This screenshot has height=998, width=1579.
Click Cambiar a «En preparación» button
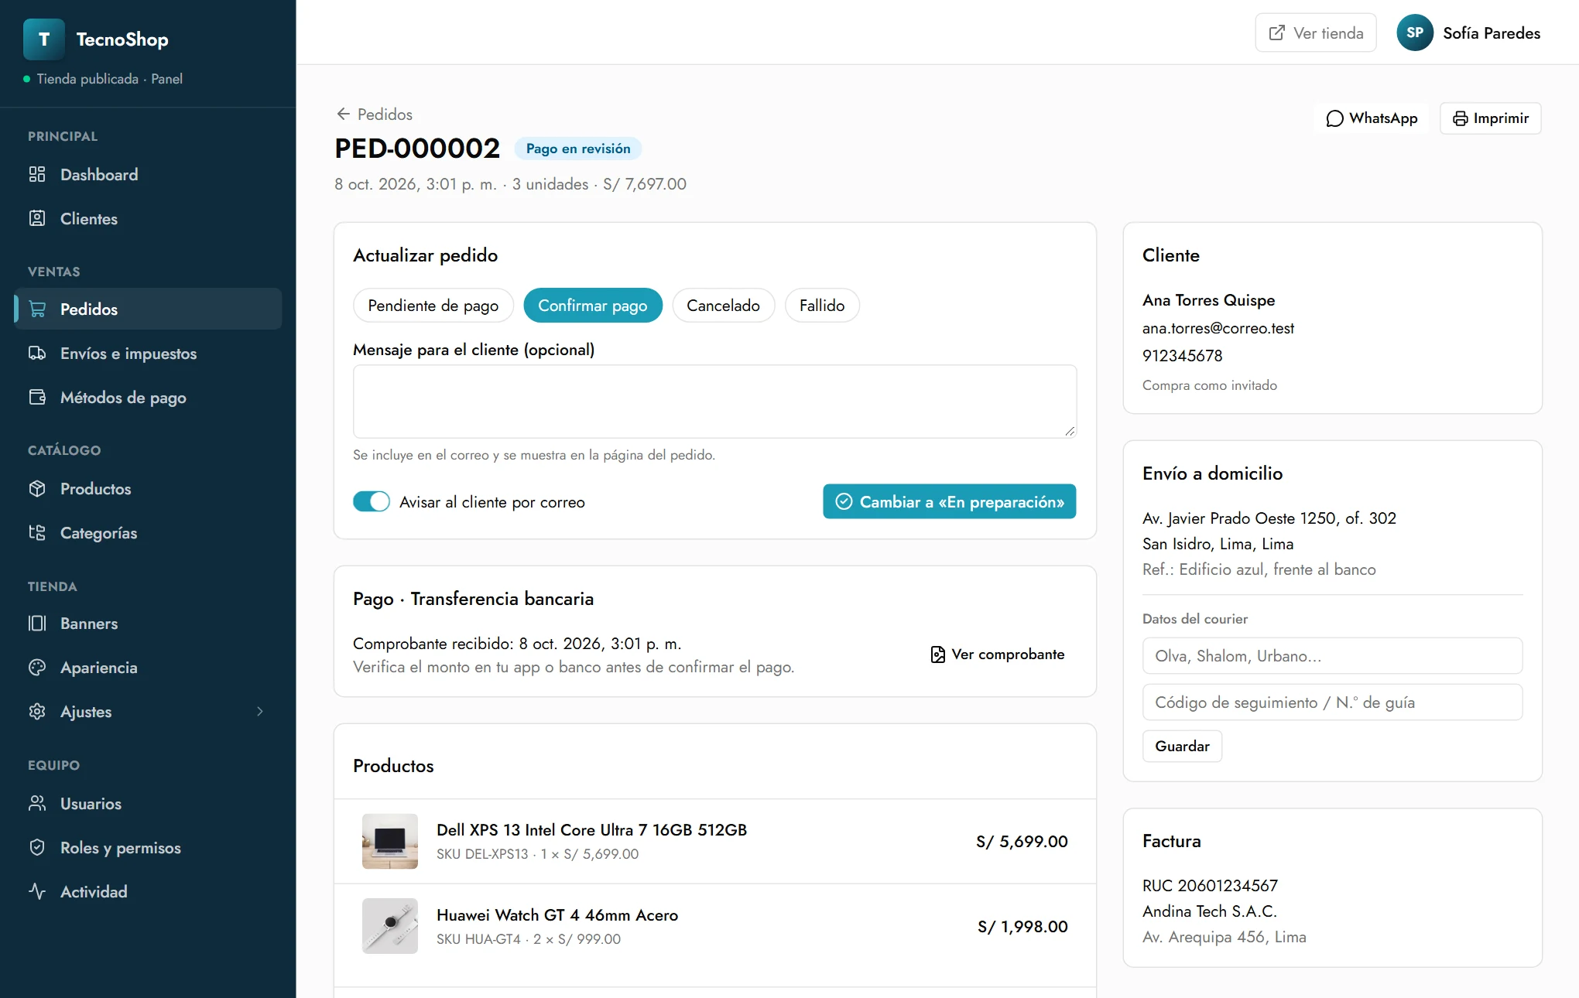point(950,501)
